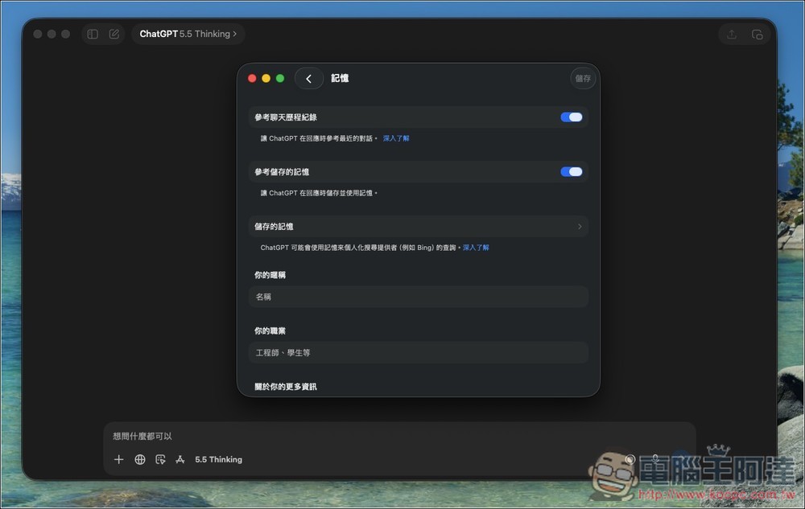Open the window icon beside share

(757, 35)
